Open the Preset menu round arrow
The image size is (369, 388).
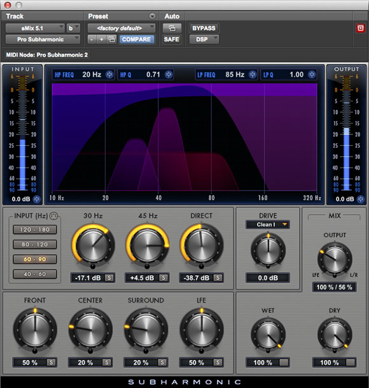click(x=152, y=17)
